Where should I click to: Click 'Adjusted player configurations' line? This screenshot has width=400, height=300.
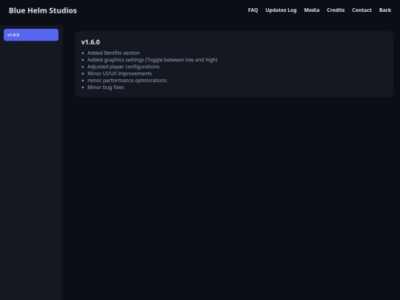click(123, 67)
